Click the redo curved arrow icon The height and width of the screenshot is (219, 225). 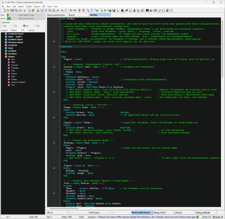tap(62, 10)
